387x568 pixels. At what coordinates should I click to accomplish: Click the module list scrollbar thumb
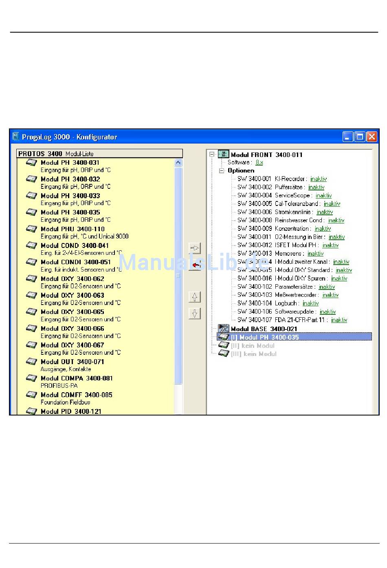pyautogui.click(x=178, y=276)
